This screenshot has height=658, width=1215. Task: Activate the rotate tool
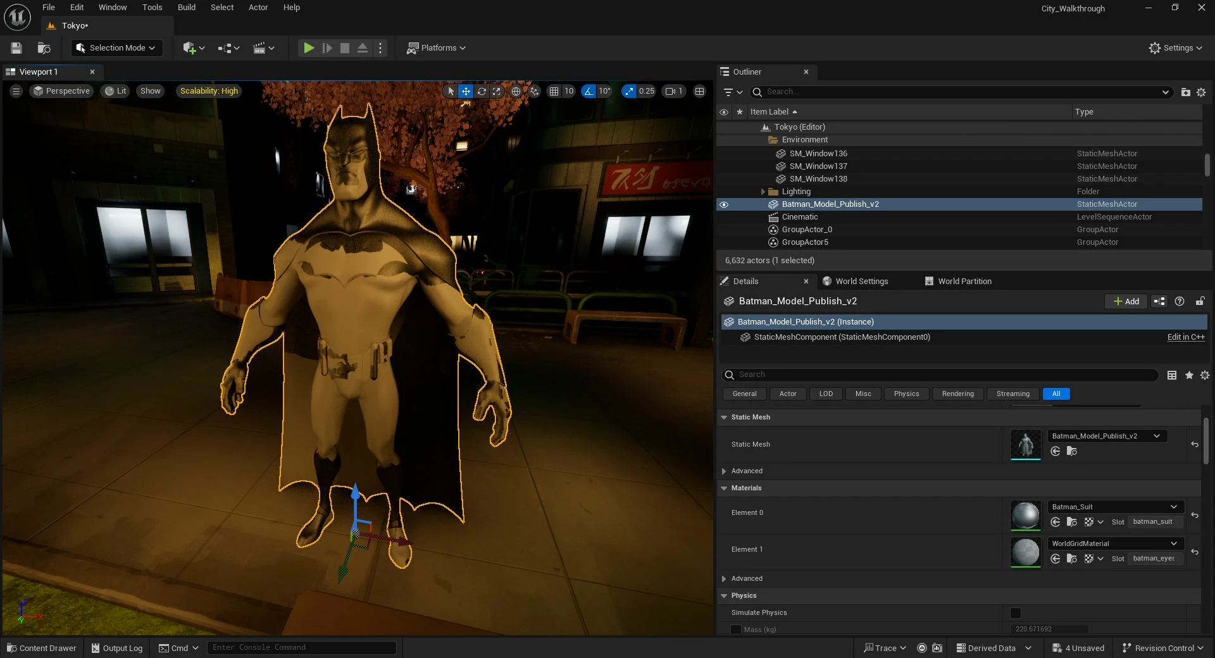(482, 91)
